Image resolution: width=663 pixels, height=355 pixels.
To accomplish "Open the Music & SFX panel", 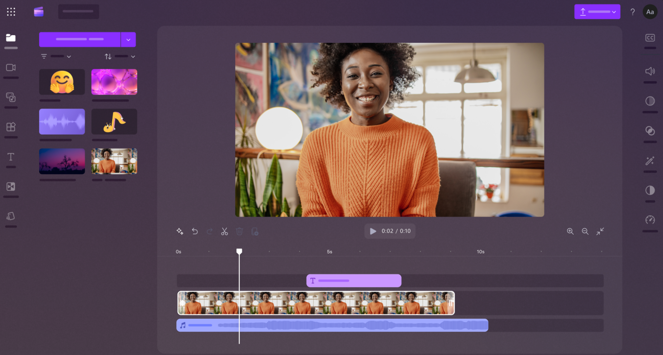I will pyautogui.click(x=11, y=98).
